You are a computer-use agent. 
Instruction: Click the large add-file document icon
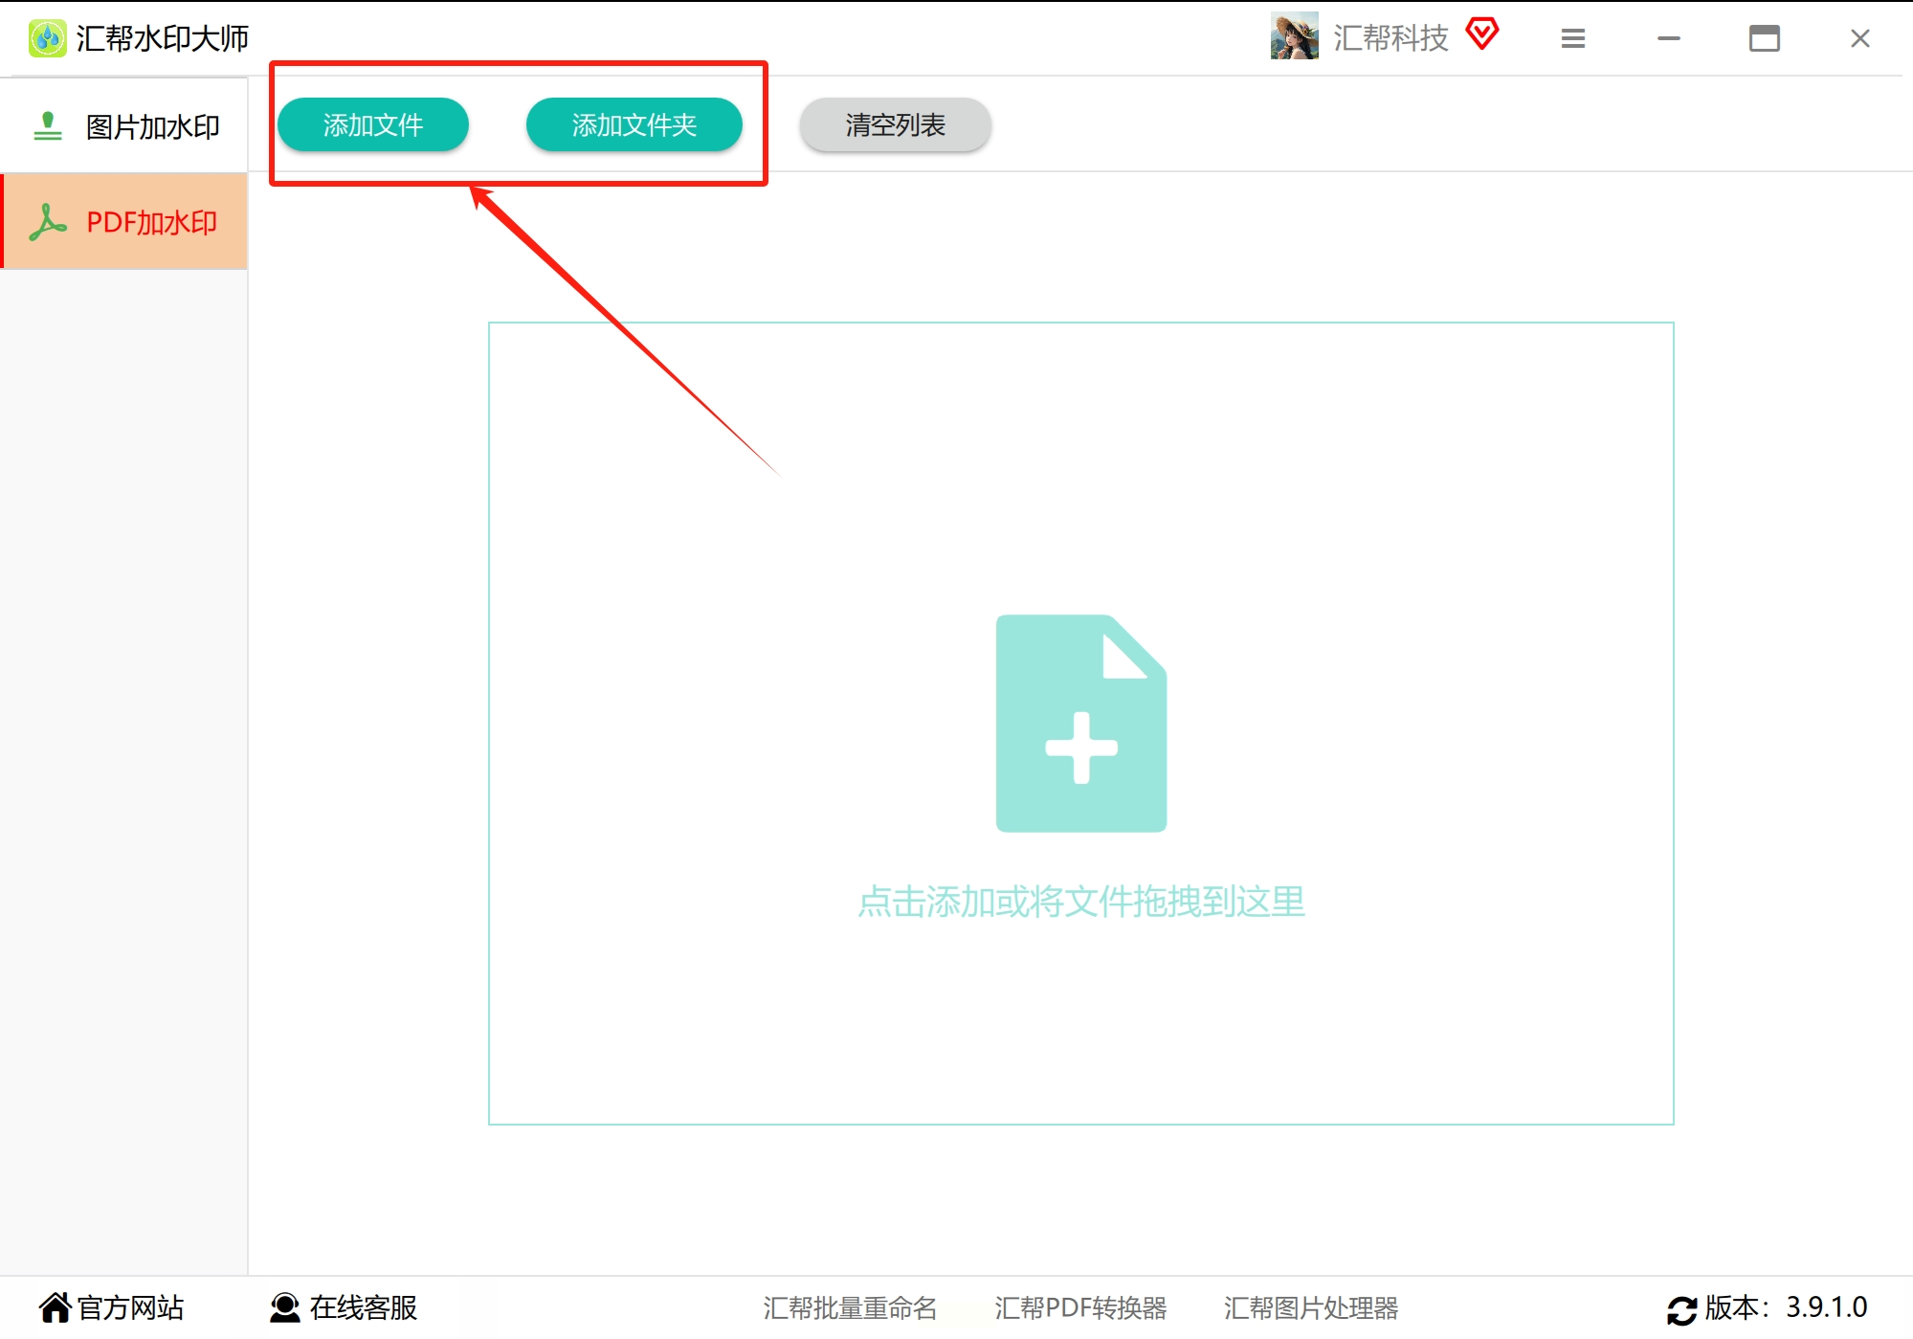coord(1080,724)
